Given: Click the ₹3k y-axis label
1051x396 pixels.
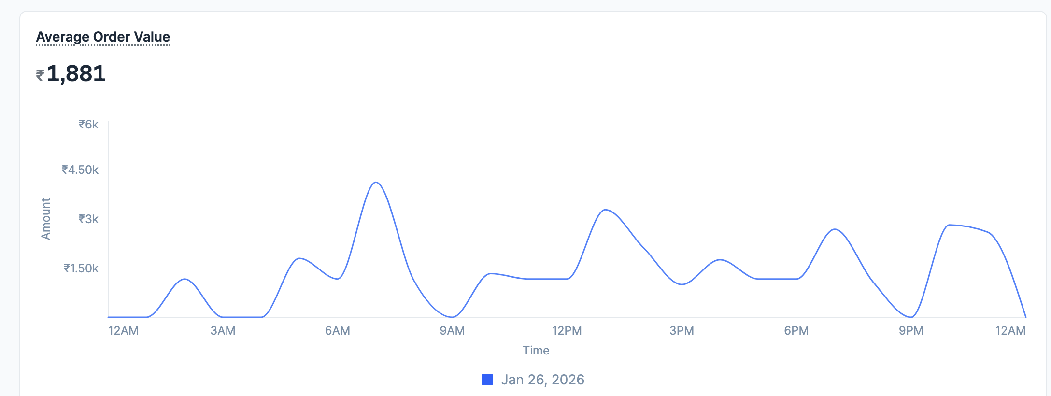Looking at the screenshot, I should (x=88, y=219).
